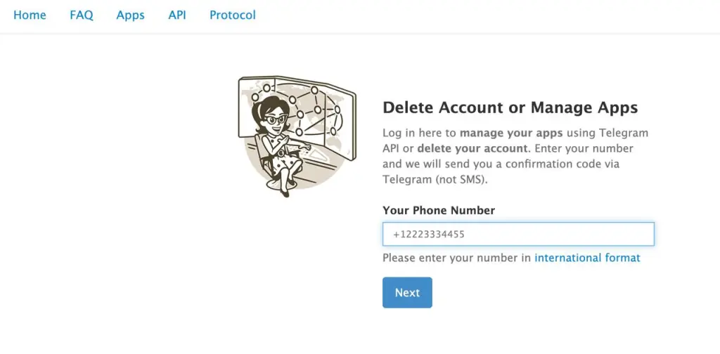Click the Delete Account or Manage Apps heading
This screenshot has width=720, height=354.
510,107
